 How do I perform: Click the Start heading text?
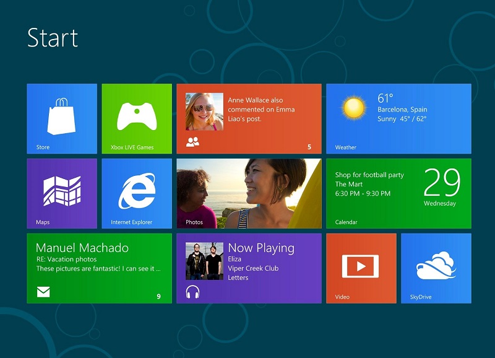[53, 38]
